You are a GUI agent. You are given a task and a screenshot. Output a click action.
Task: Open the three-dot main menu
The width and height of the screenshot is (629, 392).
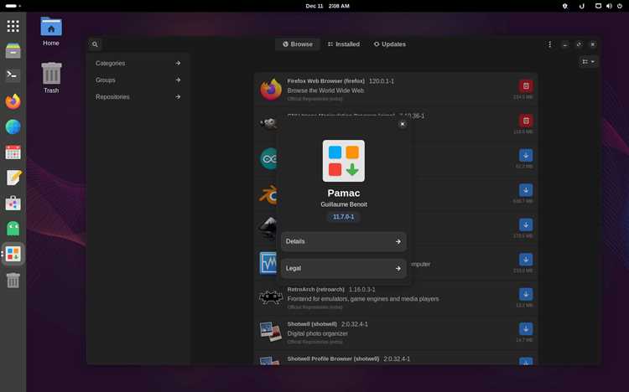(x=549, y=44)
